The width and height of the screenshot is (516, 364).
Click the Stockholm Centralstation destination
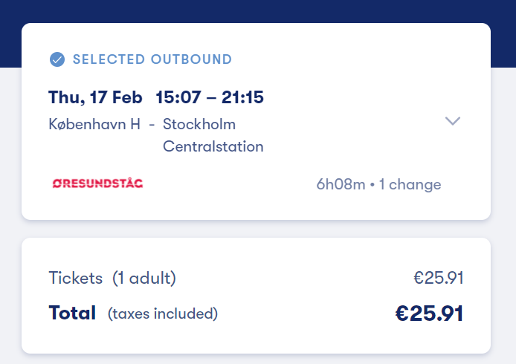pyautogui.click(x=213, y=135)
